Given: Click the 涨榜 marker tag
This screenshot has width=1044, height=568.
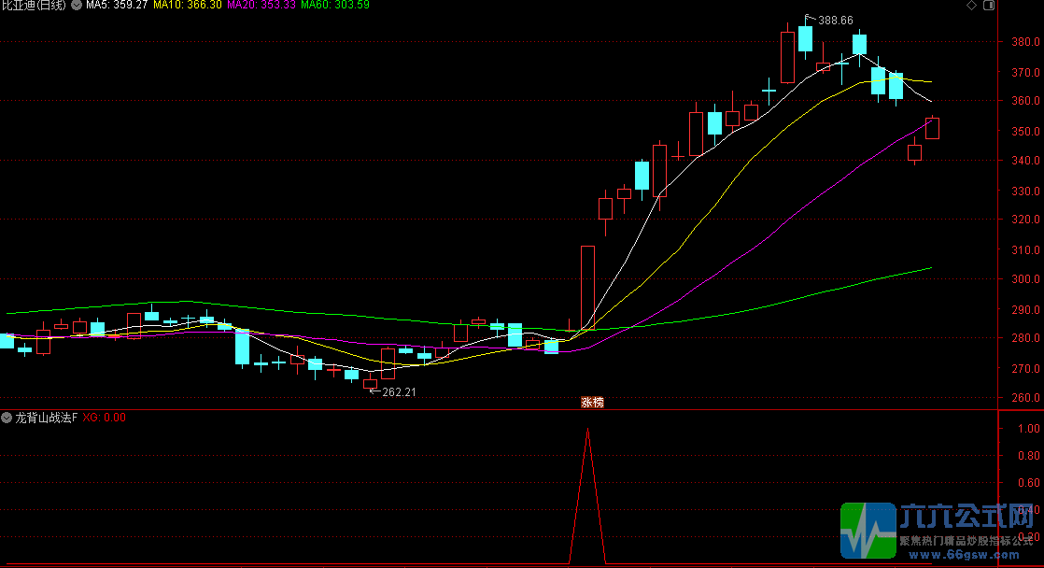Looking at the screenshot, I should [593, 403].
